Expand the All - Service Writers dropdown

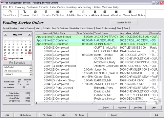(31, 71)
